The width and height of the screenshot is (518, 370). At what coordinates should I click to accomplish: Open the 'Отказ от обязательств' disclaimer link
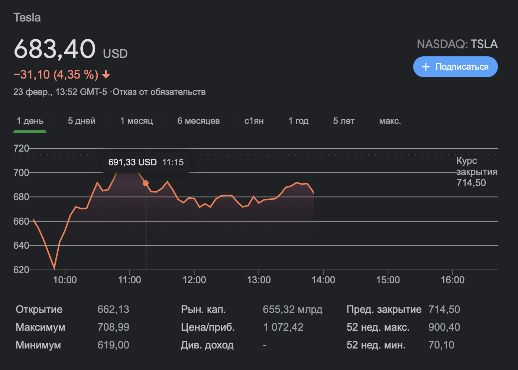point(159,92)
